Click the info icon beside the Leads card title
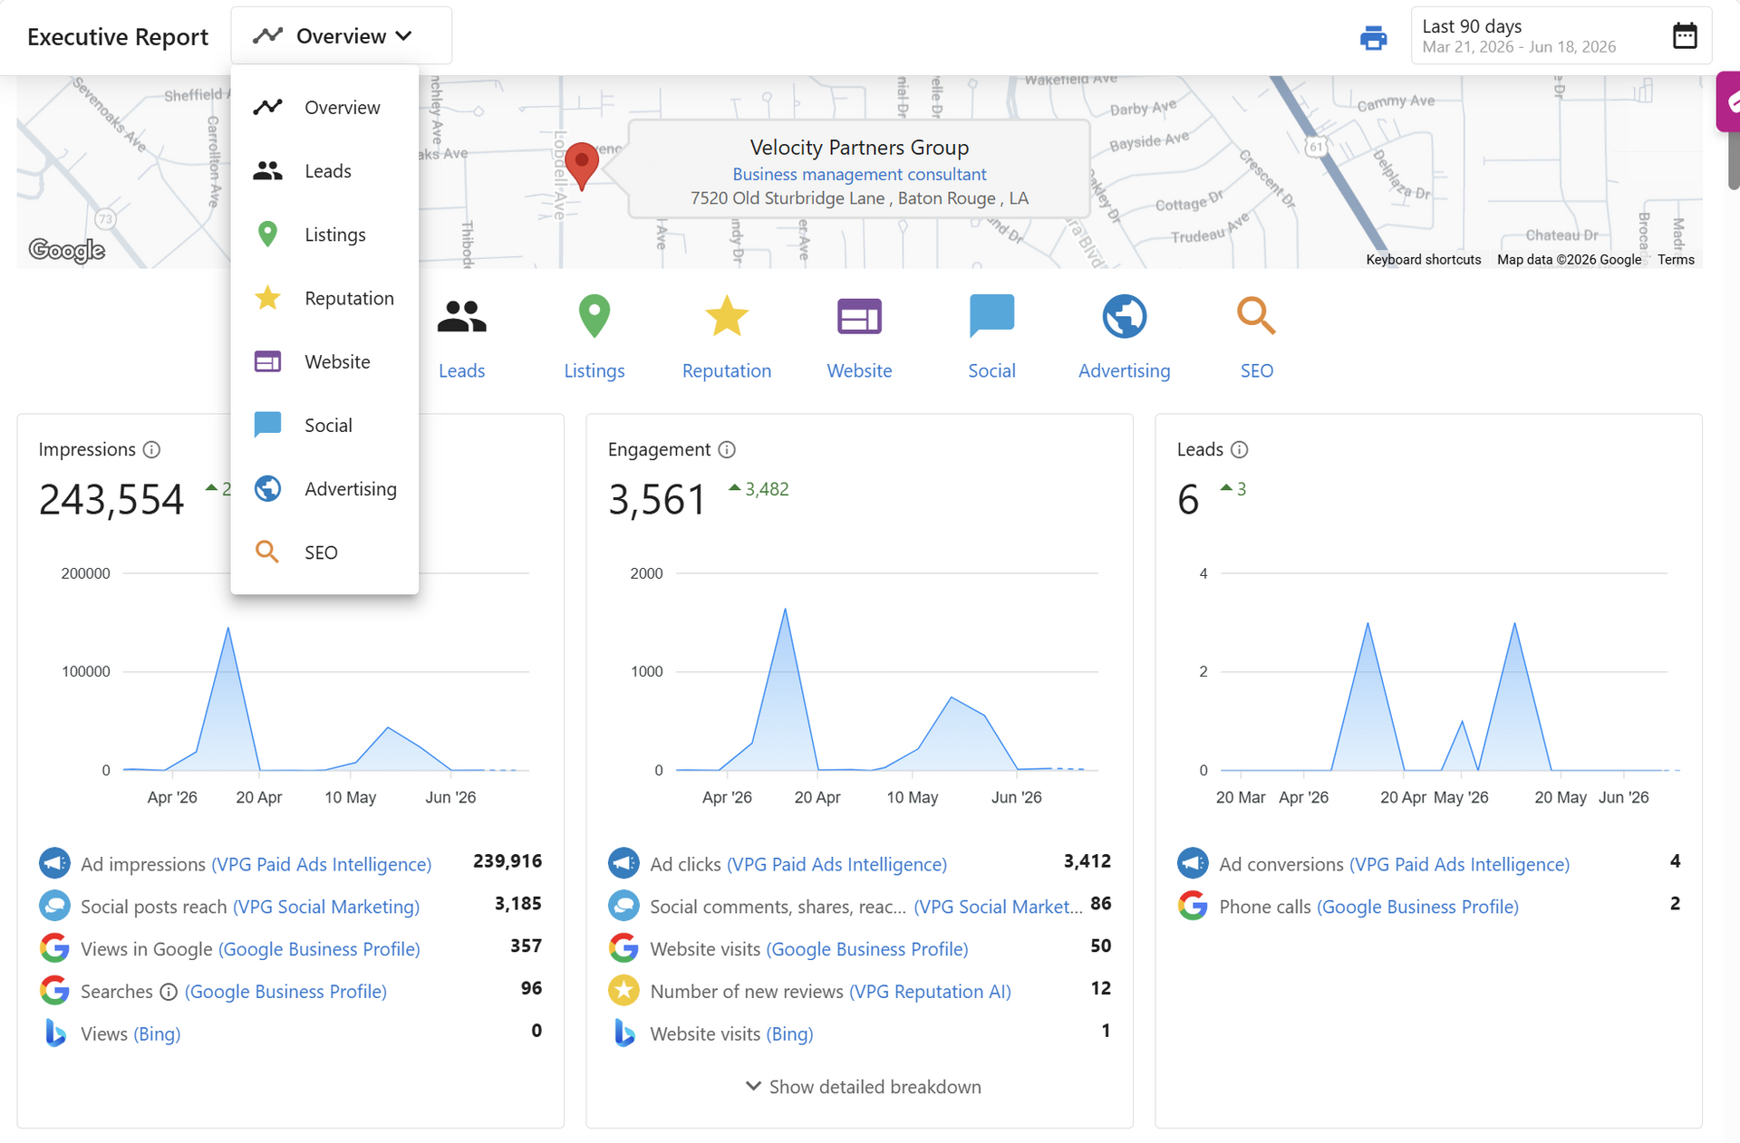Image resolution: width=1740 pixels, height=1143 pixels. click(1240, 449)
